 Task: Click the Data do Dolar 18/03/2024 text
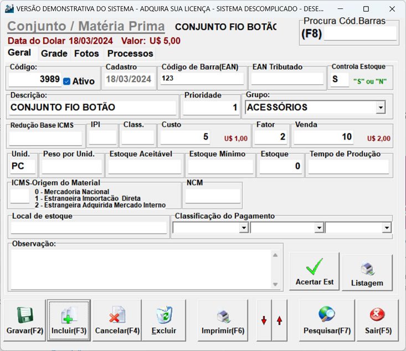click(x=60, y=41)
